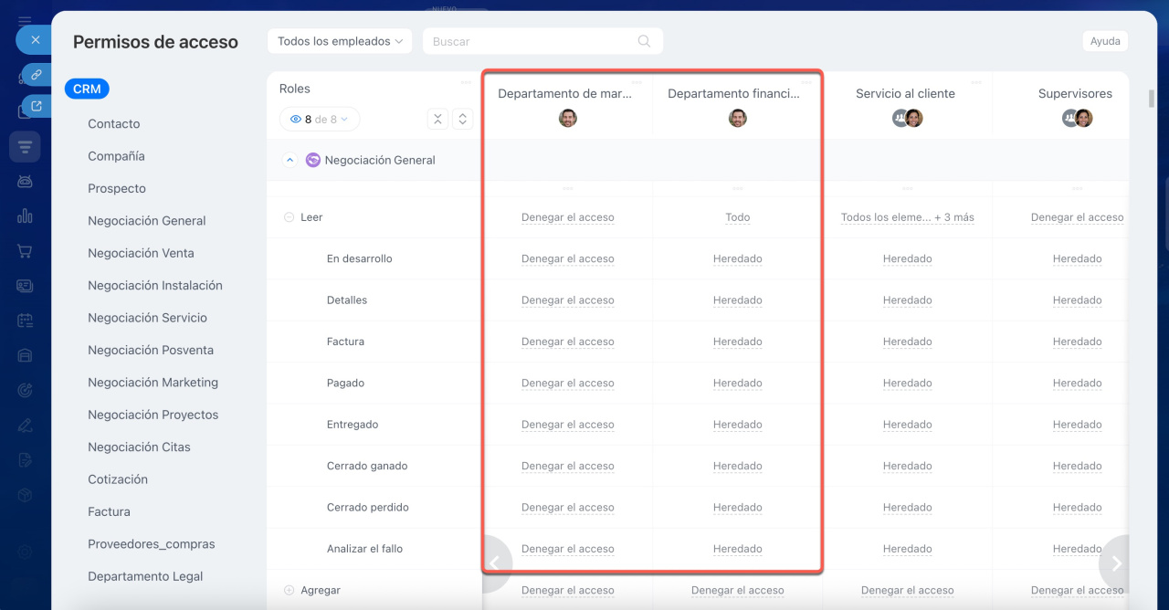Click the expand all sections icon
Viewport: 1169px width, 610px height.
click(x=462, y=119)
